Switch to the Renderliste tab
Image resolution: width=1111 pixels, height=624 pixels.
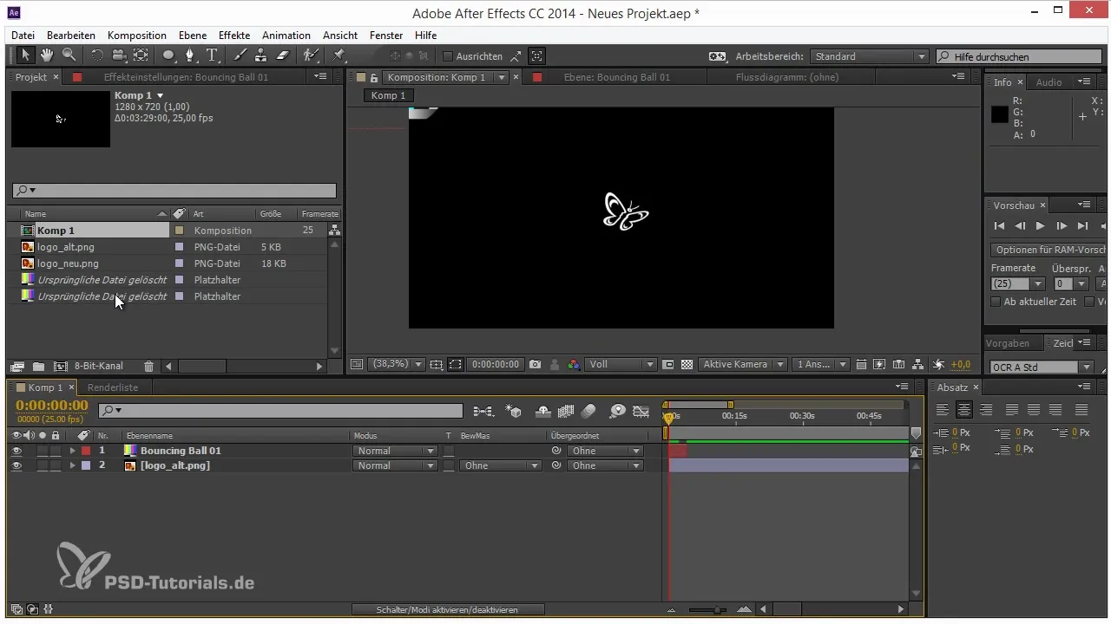point(113,387)
